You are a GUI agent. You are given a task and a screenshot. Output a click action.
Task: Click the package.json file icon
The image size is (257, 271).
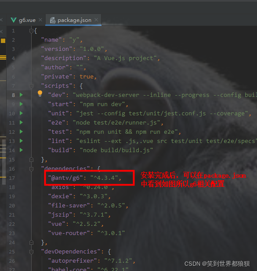53,20
